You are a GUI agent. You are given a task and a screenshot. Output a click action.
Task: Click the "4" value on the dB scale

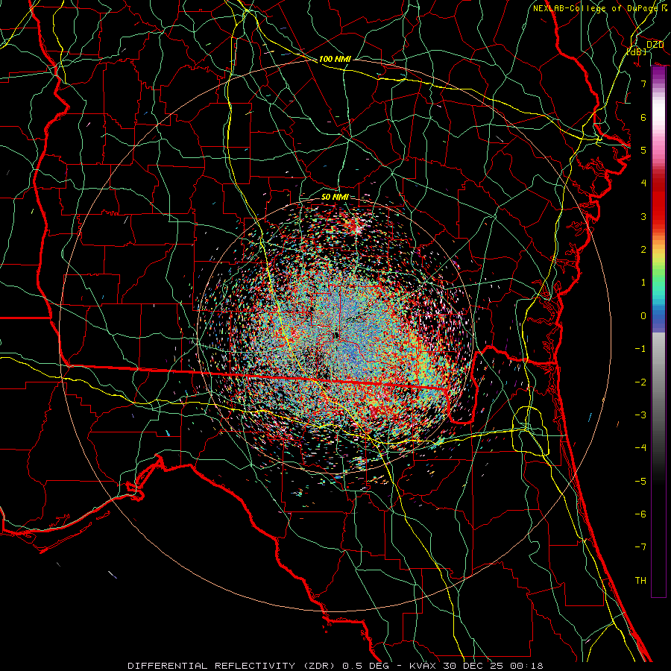tap(643, 183)
